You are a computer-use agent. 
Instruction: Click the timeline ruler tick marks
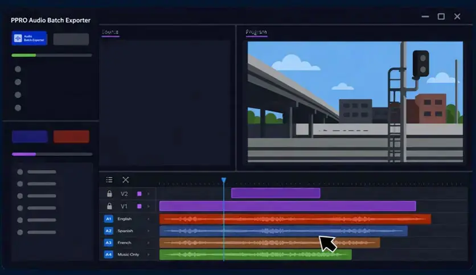pos(310,184)
